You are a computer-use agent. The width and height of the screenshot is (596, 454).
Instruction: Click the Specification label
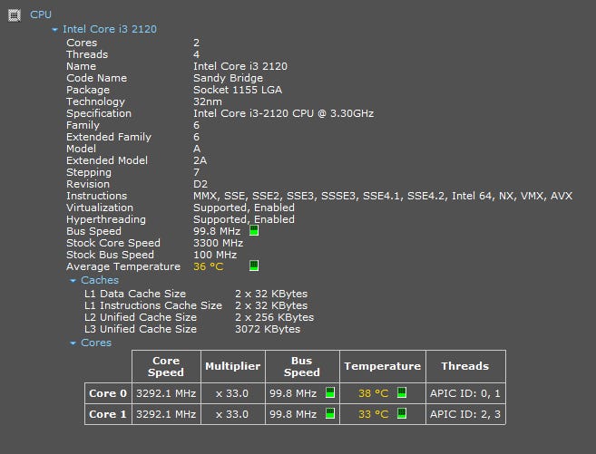pos(99,113)
